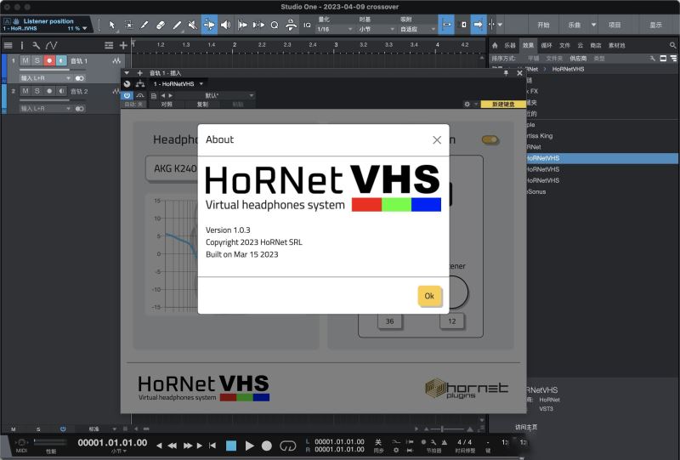The height and width of the screenshot is (460, 680).
Task: Click Record in transport bar
Action: point(267,446)
